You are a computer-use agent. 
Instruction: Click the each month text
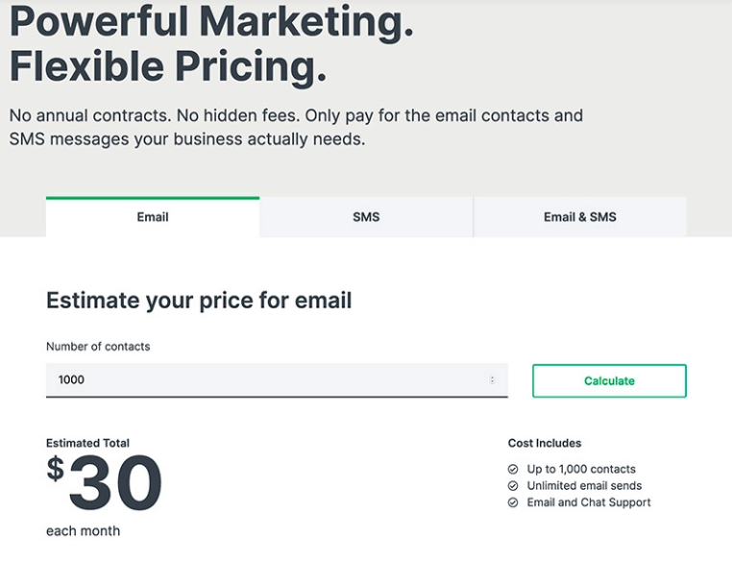point(83,531)
